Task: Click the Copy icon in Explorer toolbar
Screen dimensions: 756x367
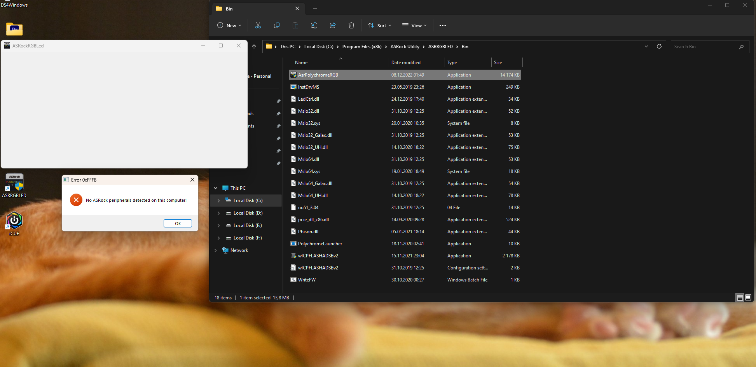Action: [x=277, y=25]
